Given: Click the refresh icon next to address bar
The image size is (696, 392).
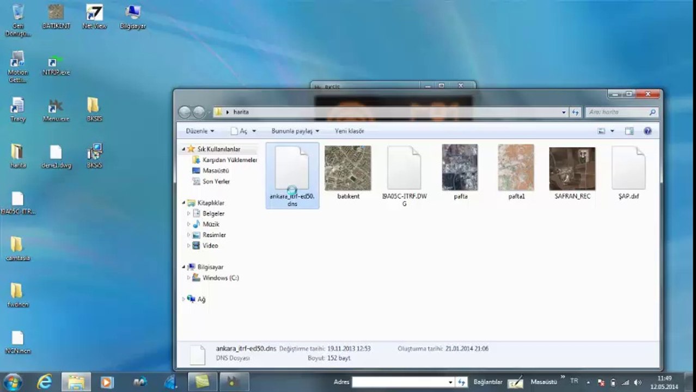Looking at the screenshot, I should (x=575, y=112).
